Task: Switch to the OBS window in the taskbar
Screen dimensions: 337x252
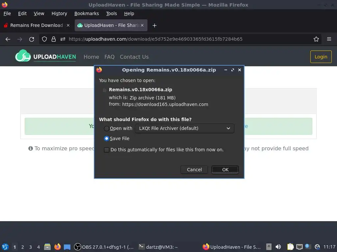Action: 104,247
